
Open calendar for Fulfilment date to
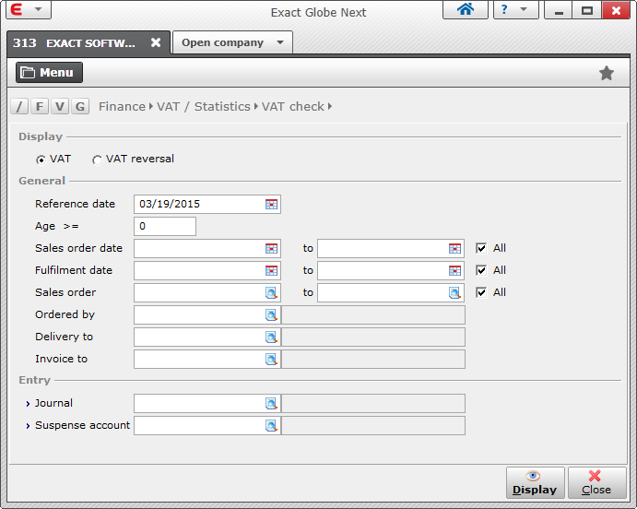pyautogui.click(x=454, y=270)
